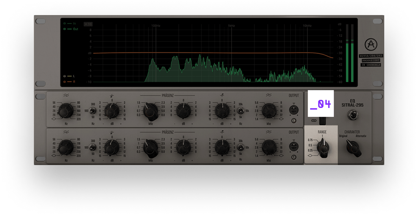417x215 pixels.
Task: Click the L channel high-shelf dB knob
Action: pos(222,111)
